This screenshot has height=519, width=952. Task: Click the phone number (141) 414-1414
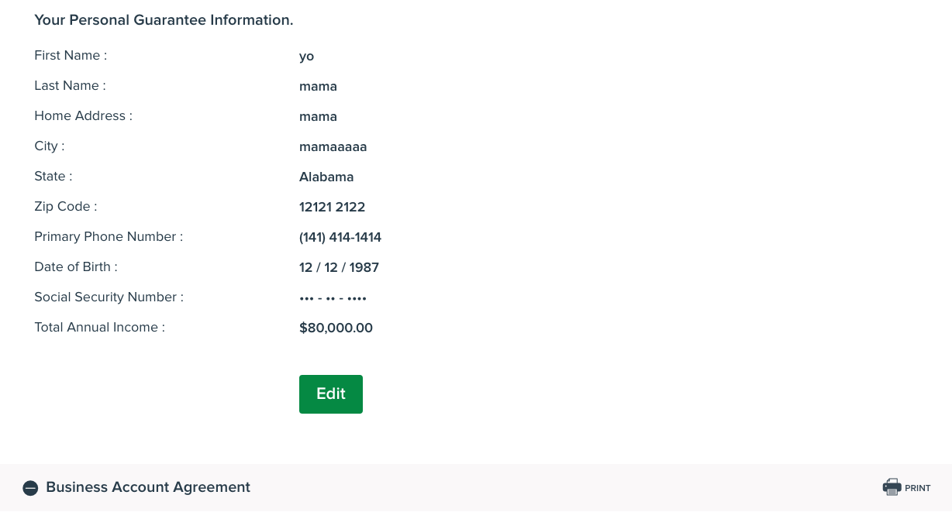(340, 237)
